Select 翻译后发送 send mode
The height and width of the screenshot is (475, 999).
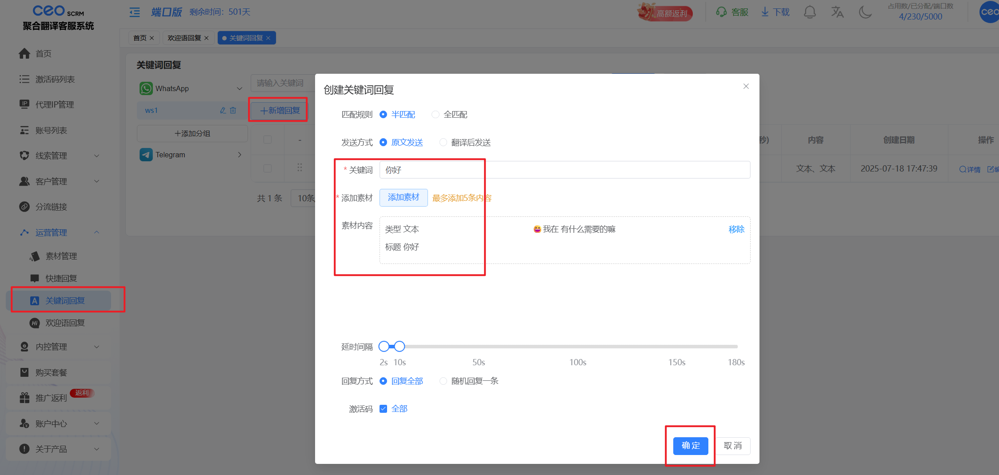465,142
